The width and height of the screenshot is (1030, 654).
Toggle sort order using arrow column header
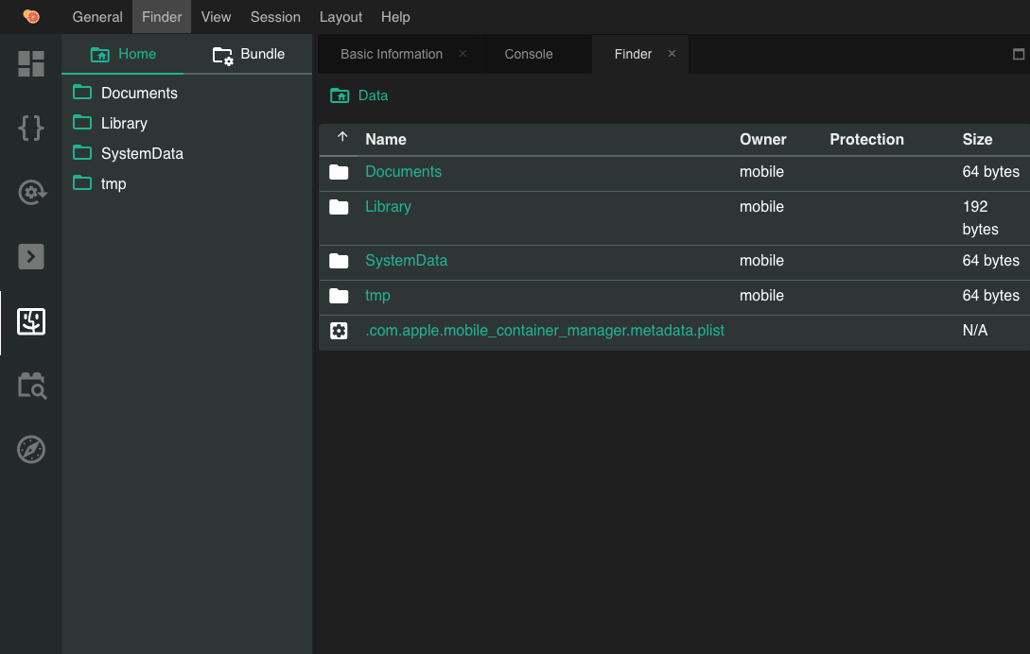(342, 138)
